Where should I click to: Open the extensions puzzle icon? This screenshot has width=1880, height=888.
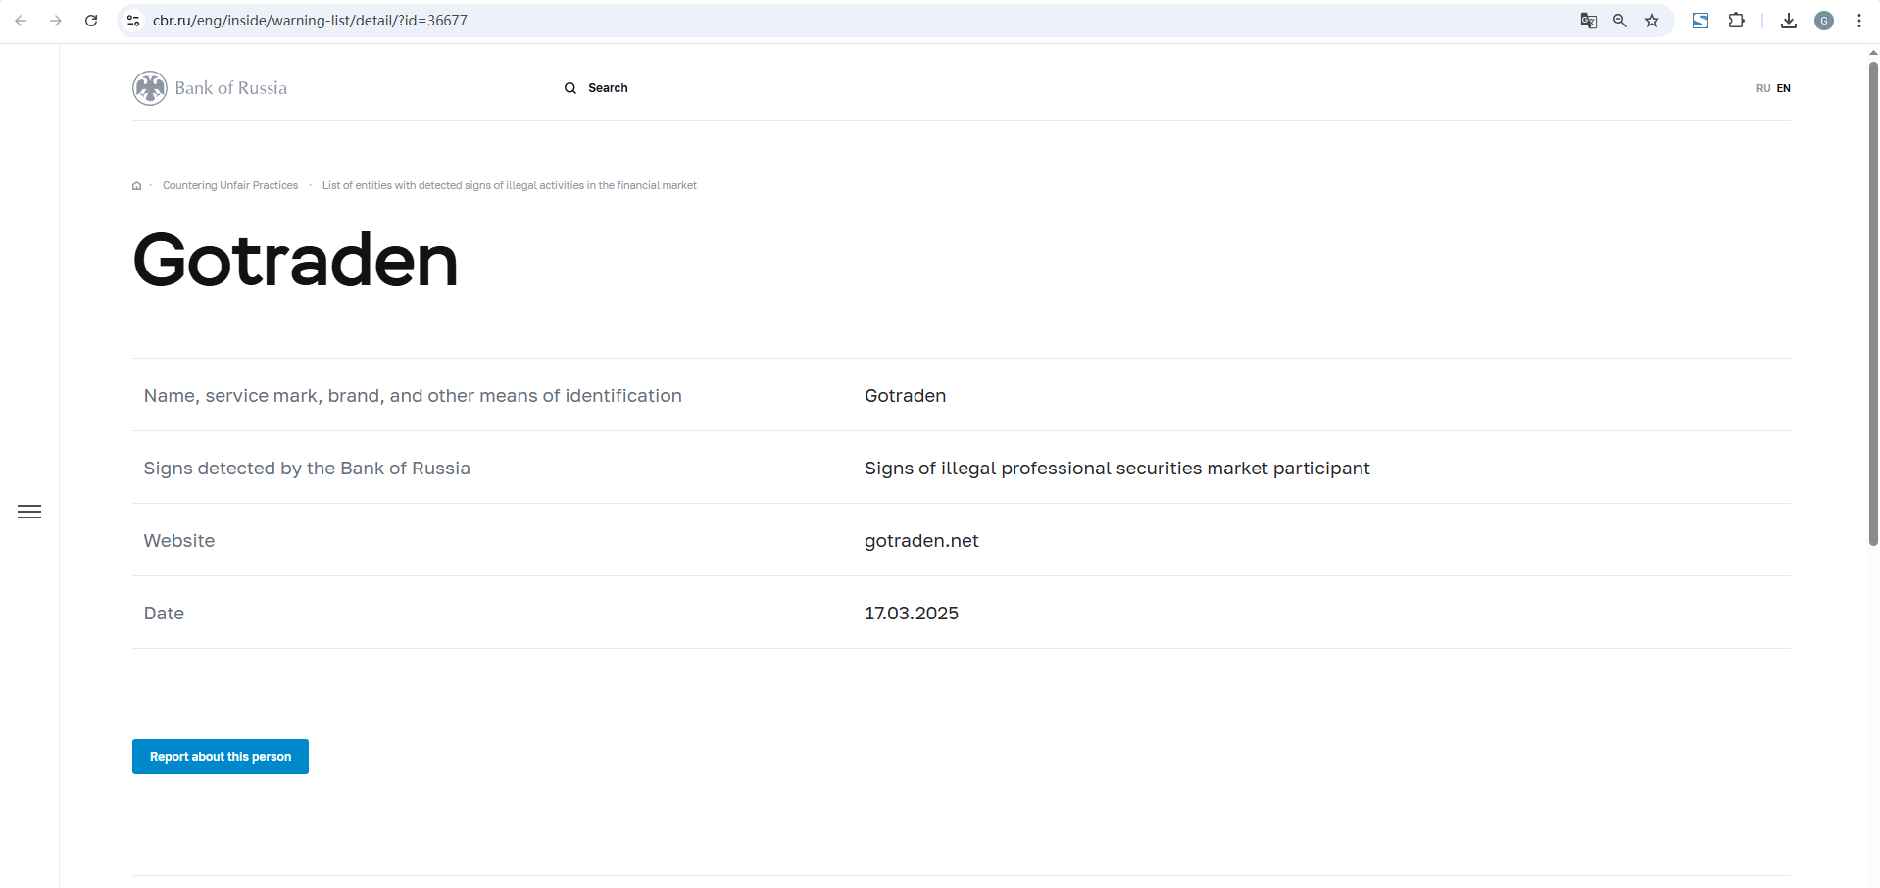(1736, 21)
